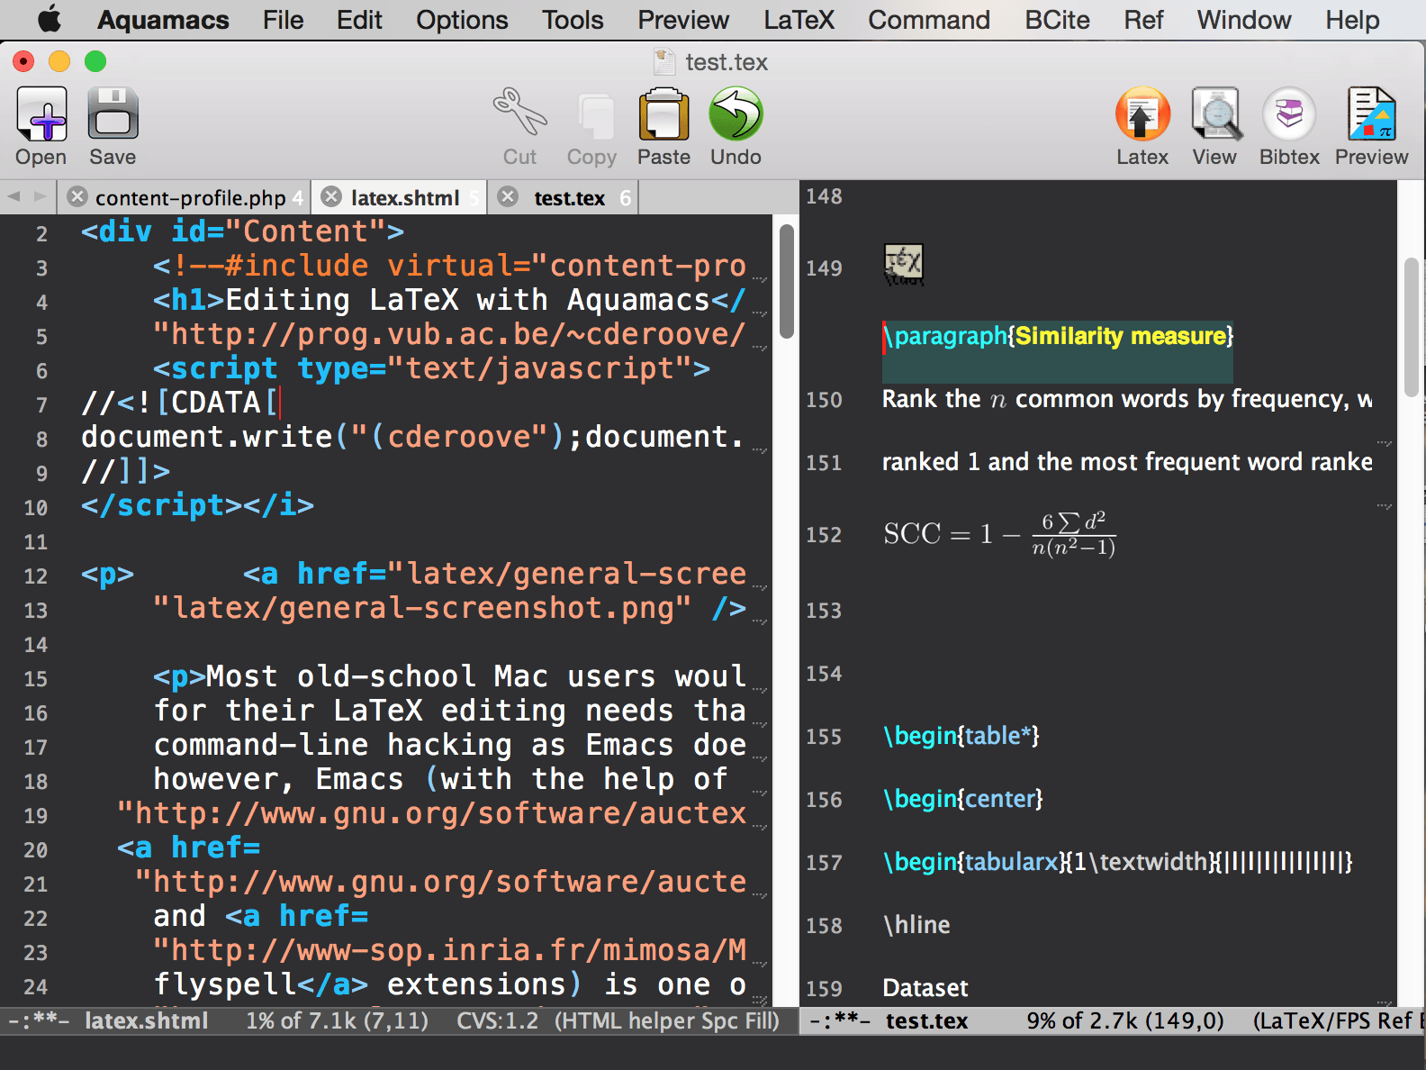Click the Paste clipboard icon
Image resolution: width=1426 pixels, height=1070 pixels.
tap(663, 115)
